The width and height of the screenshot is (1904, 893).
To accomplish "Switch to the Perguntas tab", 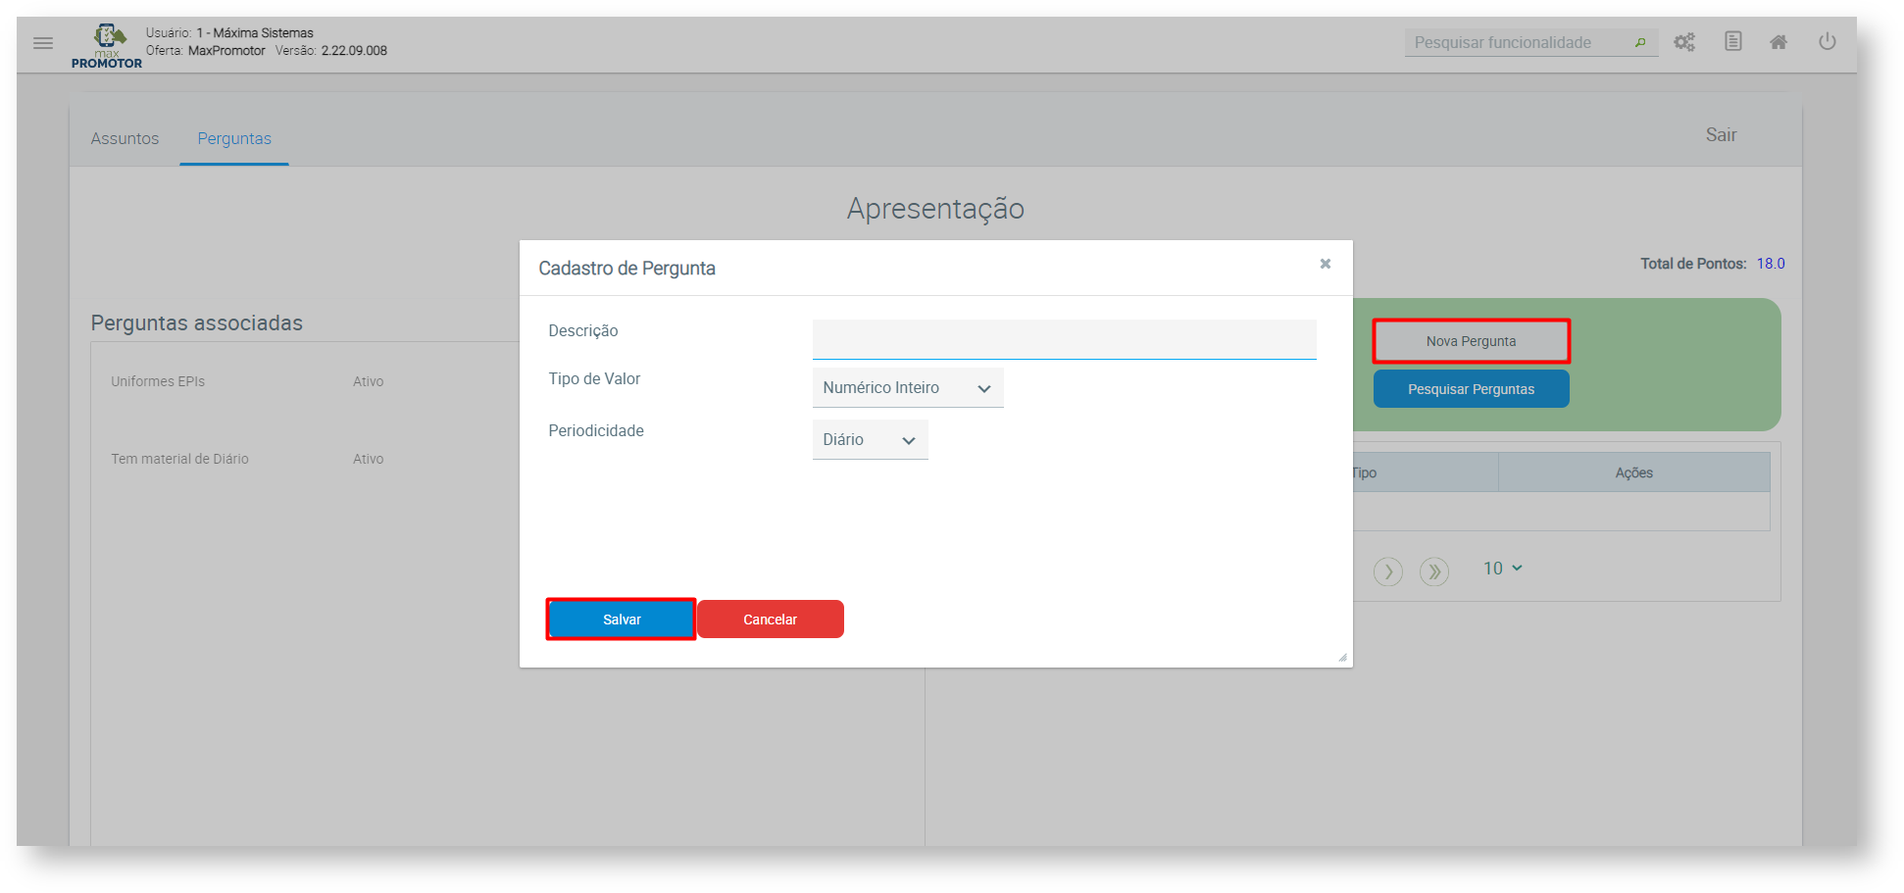I will [234, 138].
